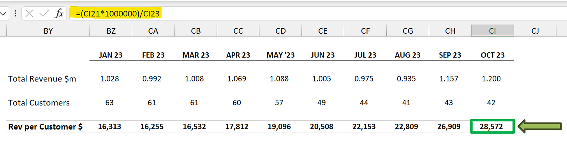567x147 pixels.
Task: Select rev per customer cell 28,572
Action: tap(493, 126)
